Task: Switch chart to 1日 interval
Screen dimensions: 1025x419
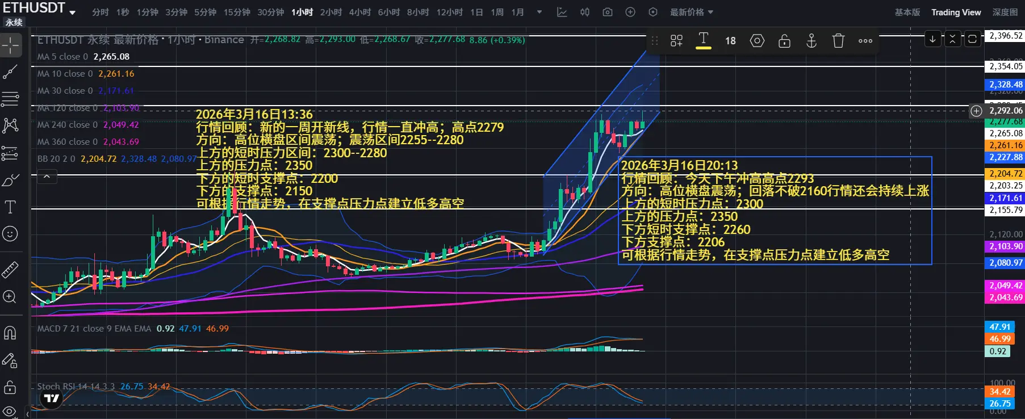Action: click(476, 12)
